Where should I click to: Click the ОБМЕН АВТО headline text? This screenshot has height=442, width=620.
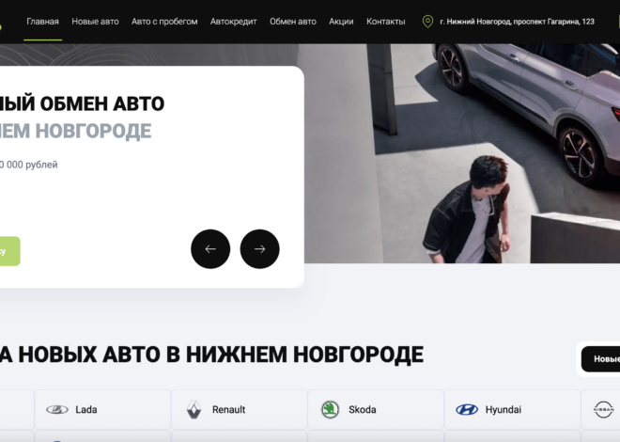coord(102,104)
